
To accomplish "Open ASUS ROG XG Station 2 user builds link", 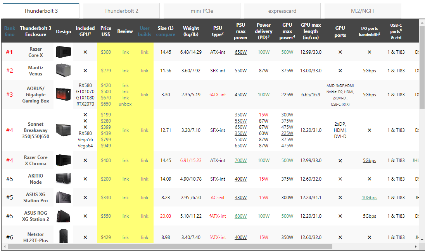I will click(145, 216).
